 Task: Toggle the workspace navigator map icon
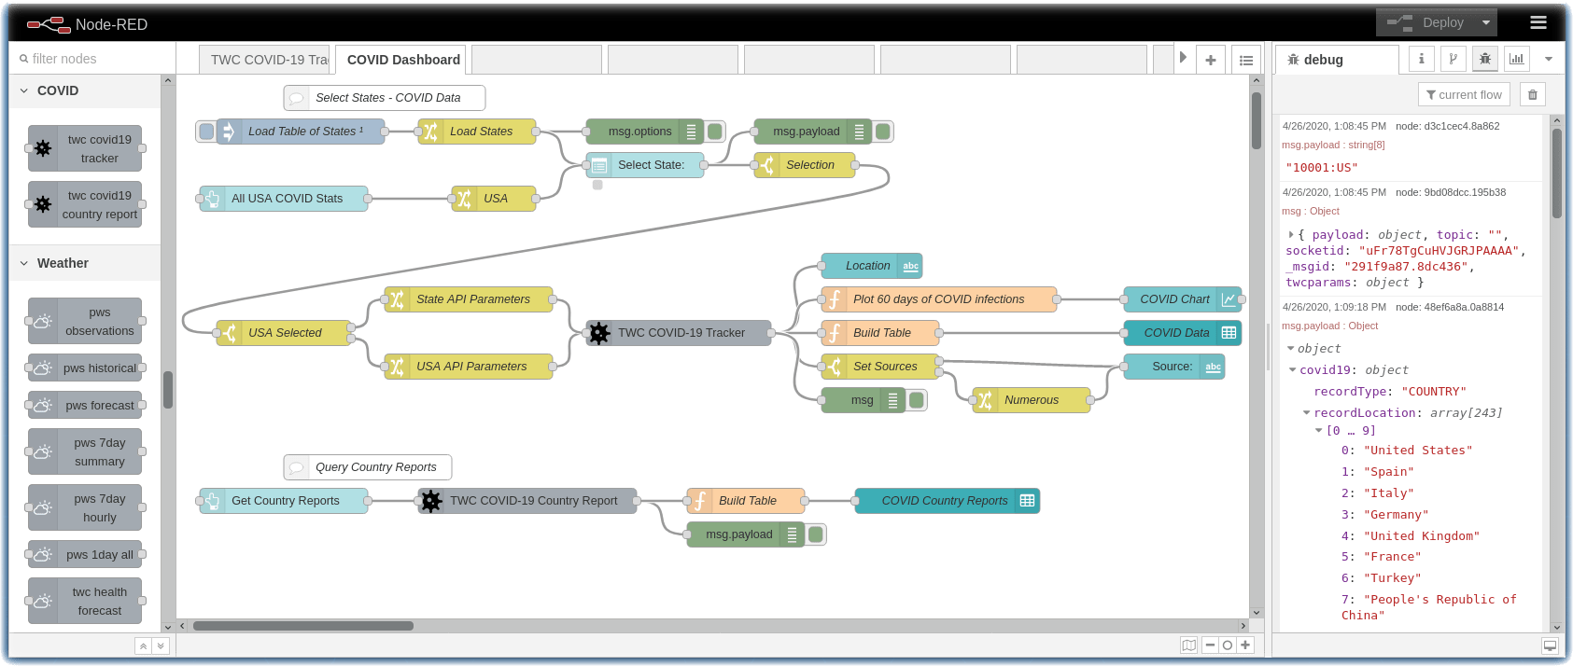coord(1188,645)
